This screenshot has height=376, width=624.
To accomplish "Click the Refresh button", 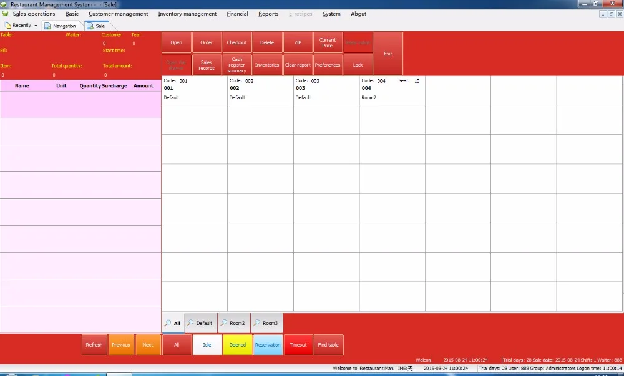I will (x=94, y=345).
